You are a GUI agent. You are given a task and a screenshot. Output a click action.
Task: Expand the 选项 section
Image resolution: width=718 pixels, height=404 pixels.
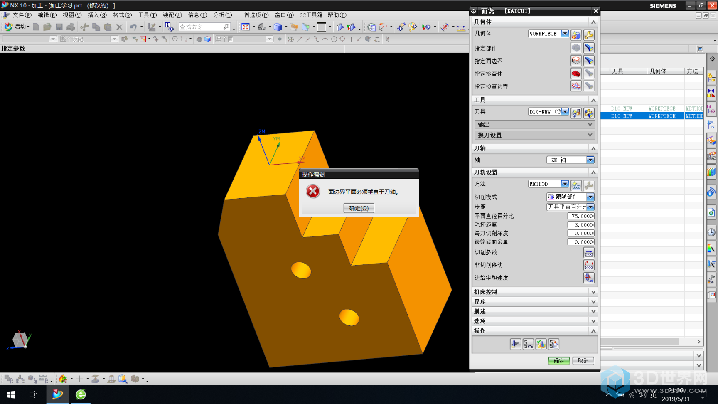pos(534,321)
